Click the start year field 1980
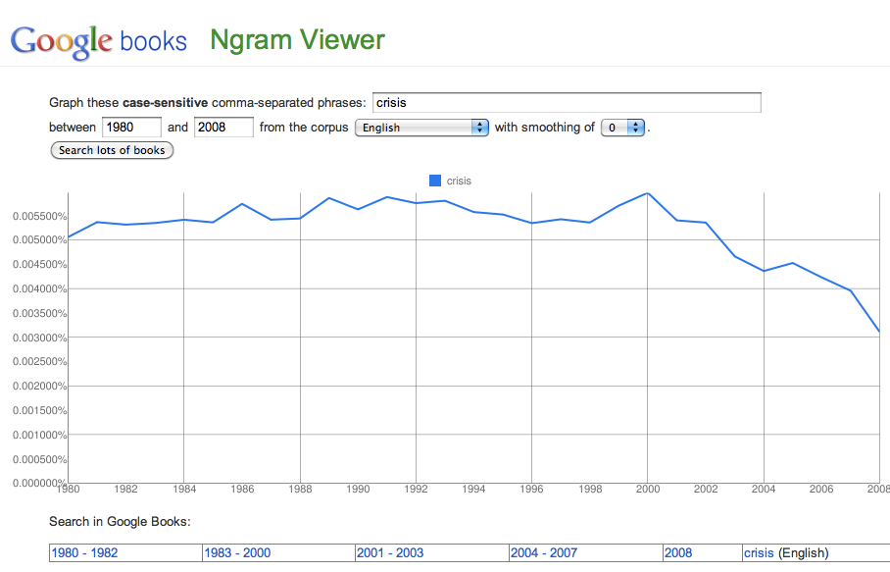 click(x=131, y=128)
